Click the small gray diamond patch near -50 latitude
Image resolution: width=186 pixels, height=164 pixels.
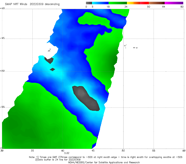point(52,69)
